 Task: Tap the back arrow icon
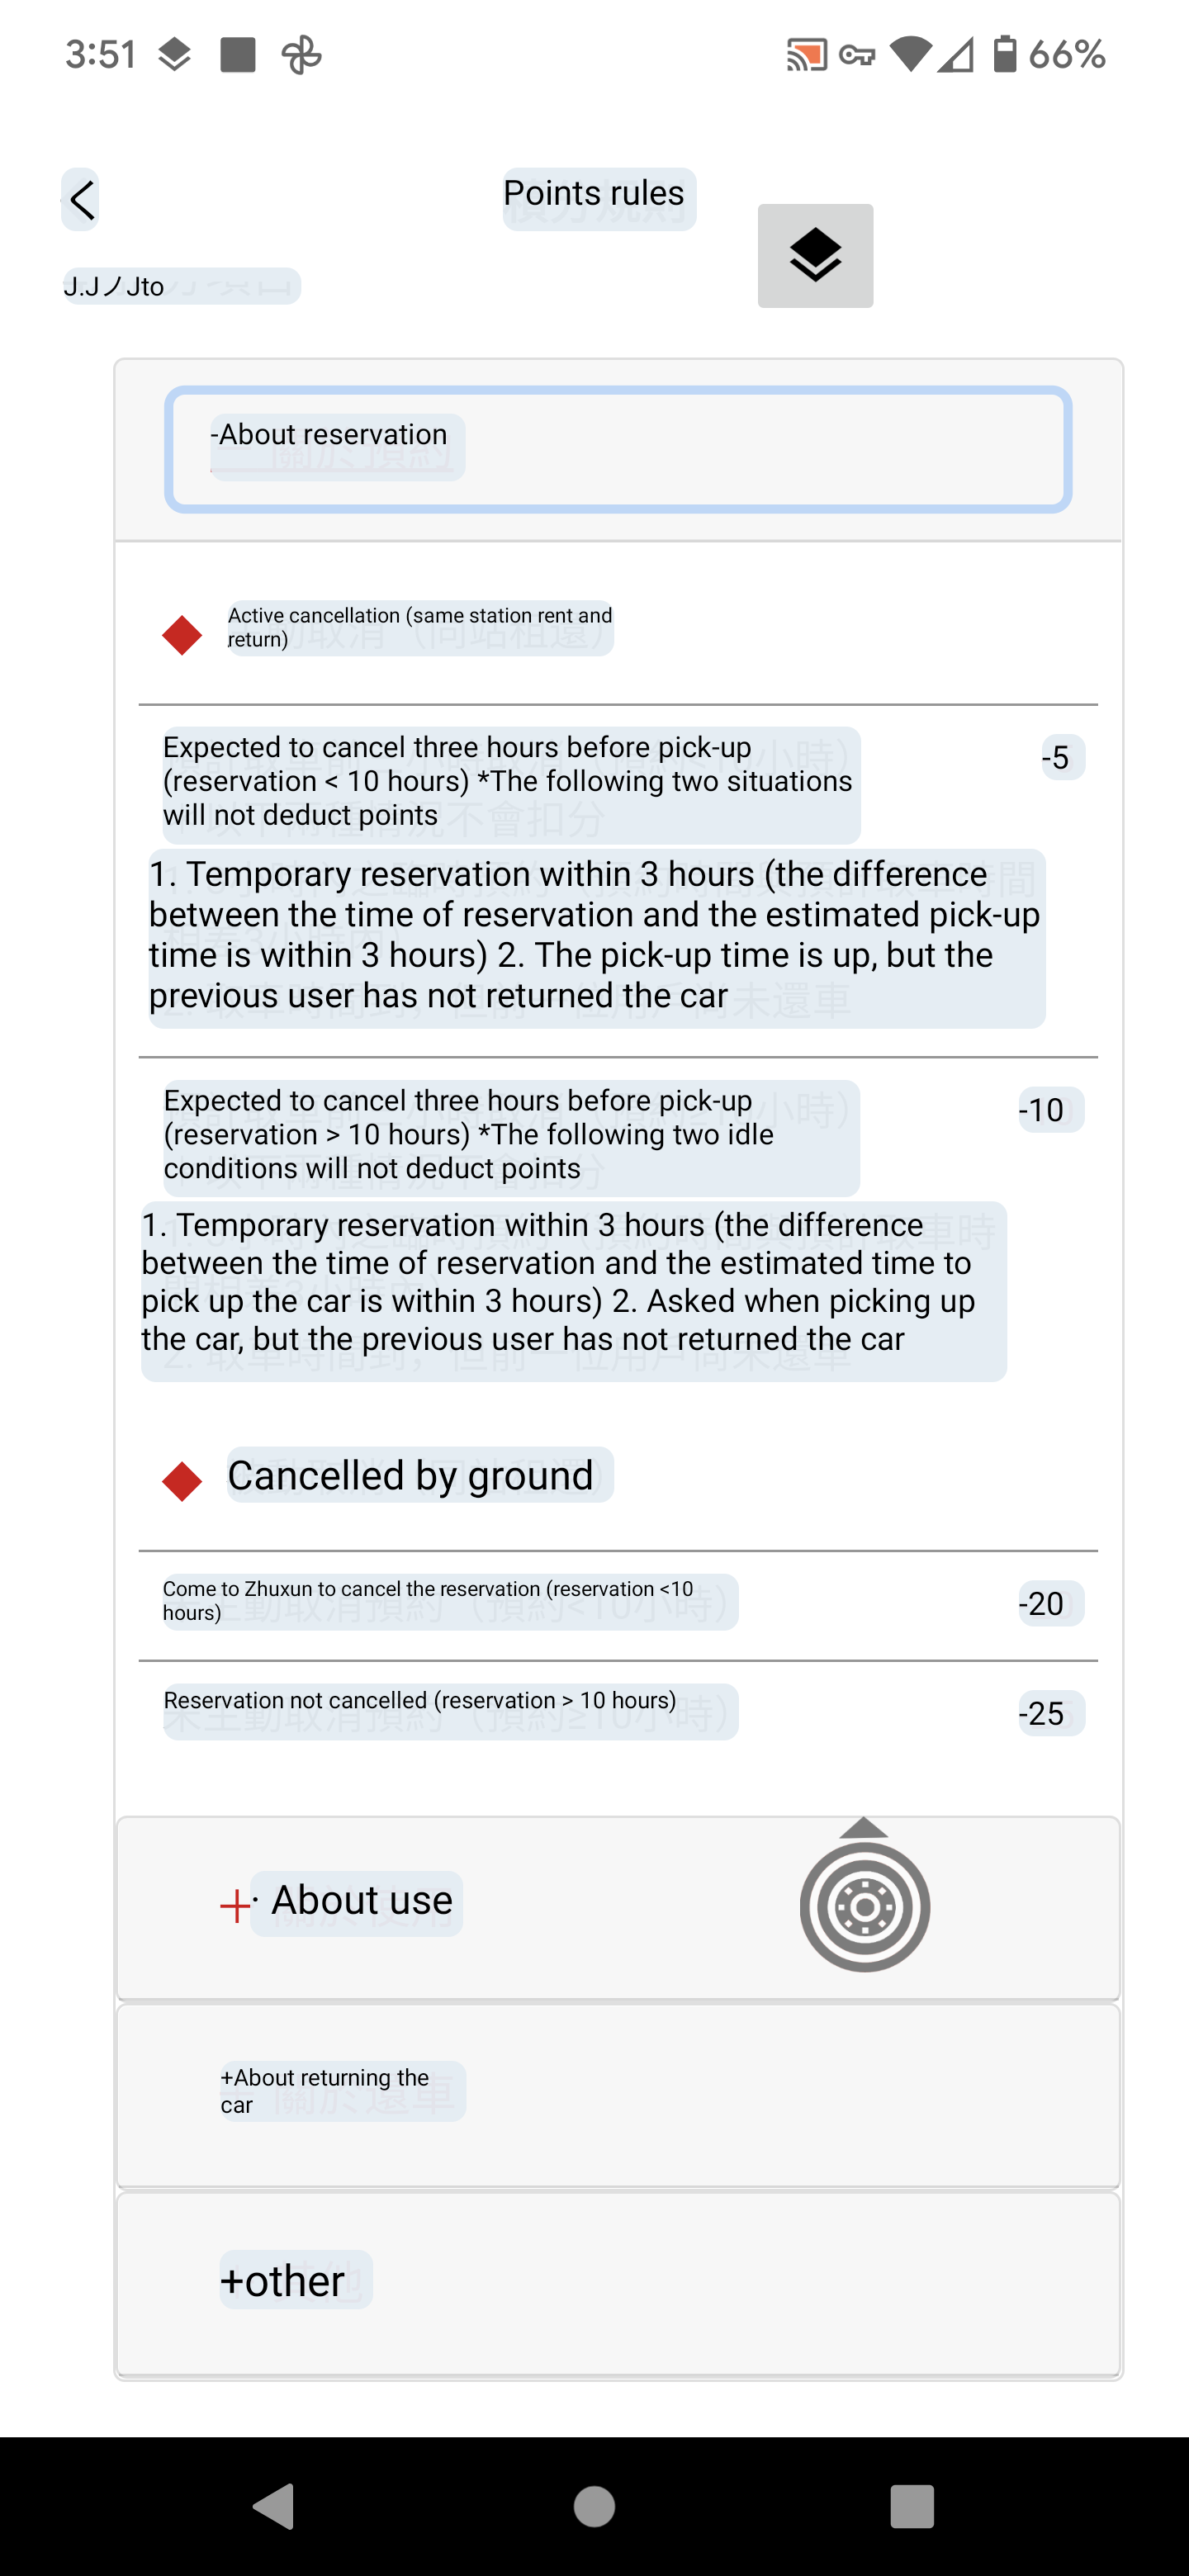[x=81, y=200]
